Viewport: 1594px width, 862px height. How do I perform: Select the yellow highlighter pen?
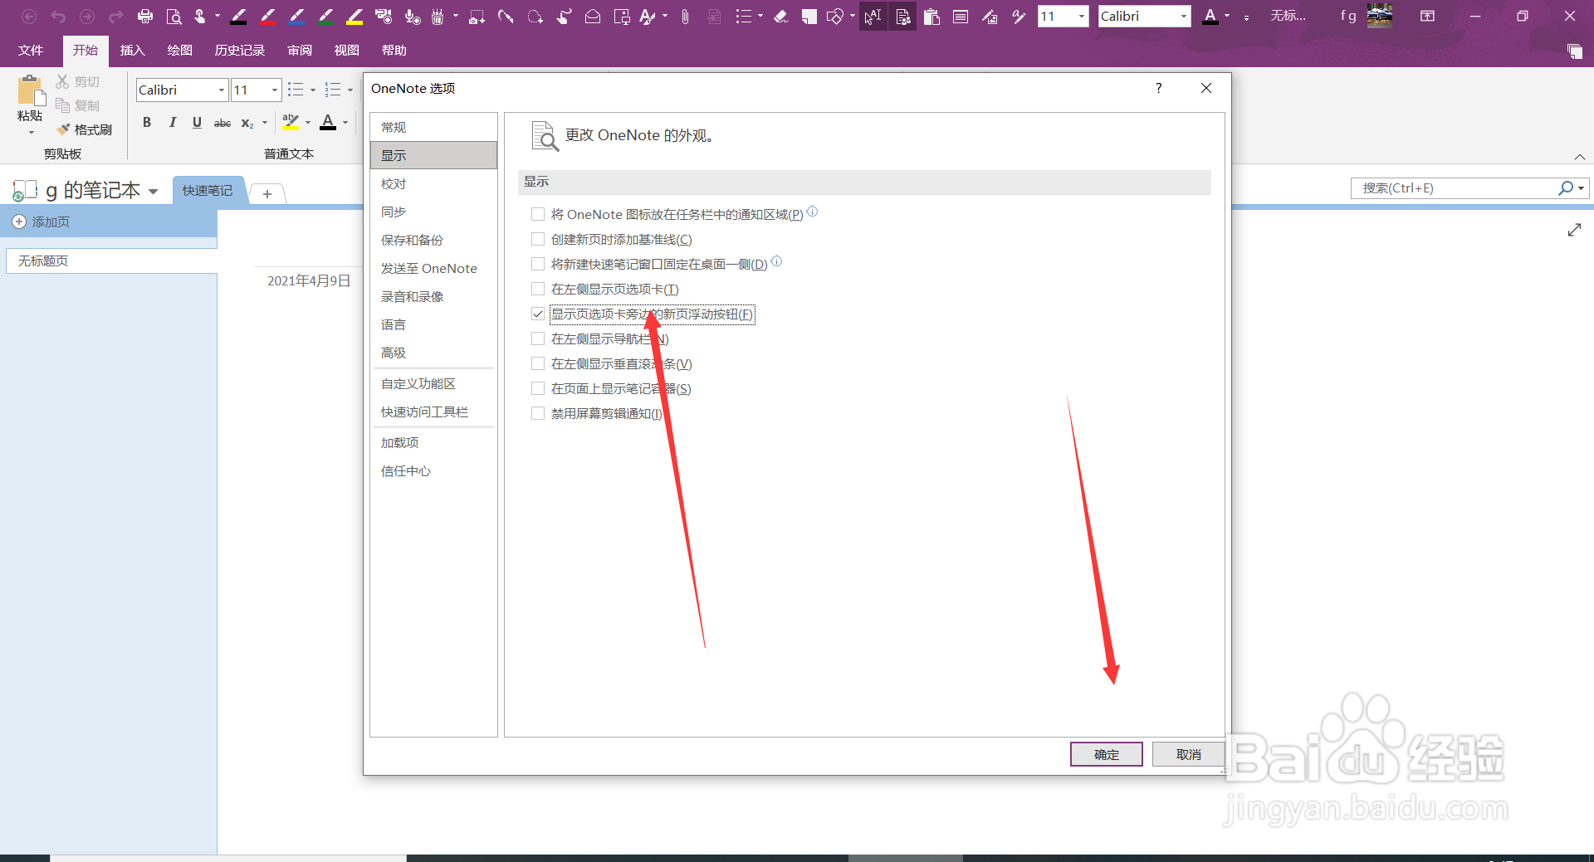[354, 16]
